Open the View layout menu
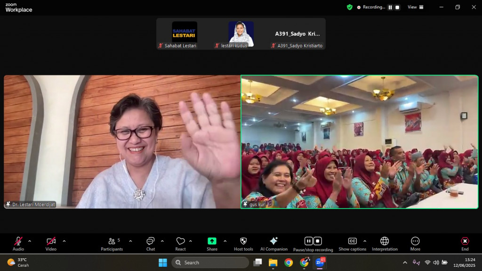Image resolution: width=482 pixels, height=271 pixels. 415,7
